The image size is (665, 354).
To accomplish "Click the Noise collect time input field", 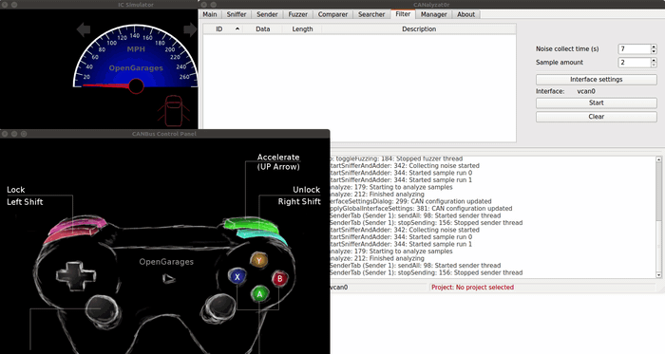I will click(634, 49).
